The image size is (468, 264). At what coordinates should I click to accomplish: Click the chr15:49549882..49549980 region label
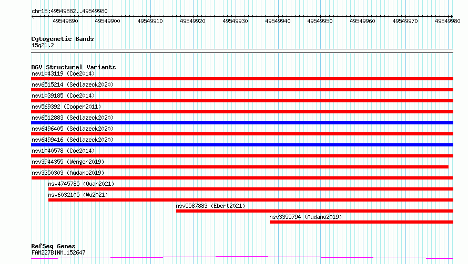pyautogui.click(x=69, y=11)
